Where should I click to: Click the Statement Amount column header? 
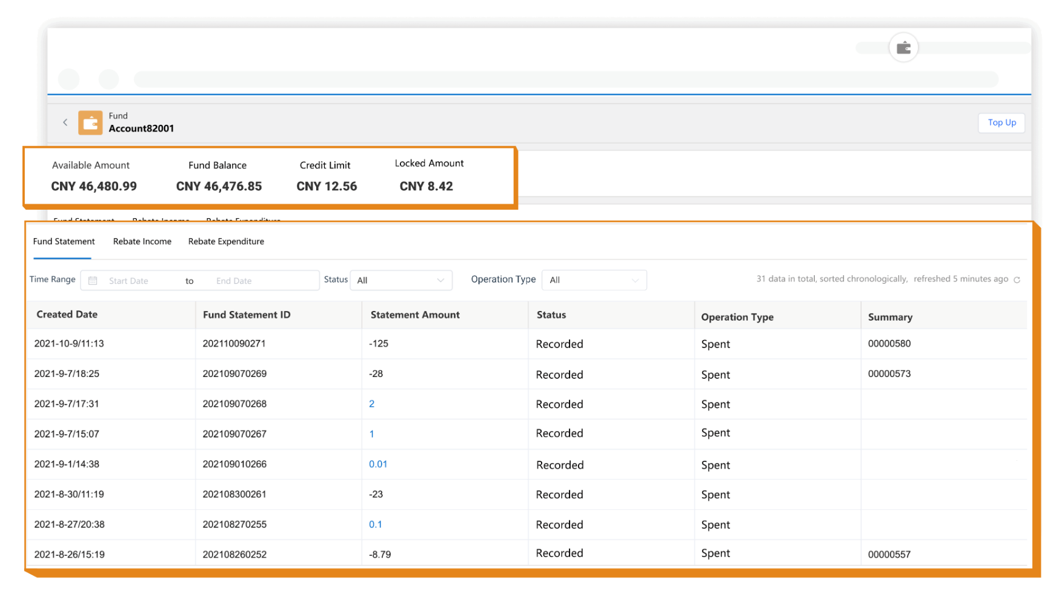415,315
